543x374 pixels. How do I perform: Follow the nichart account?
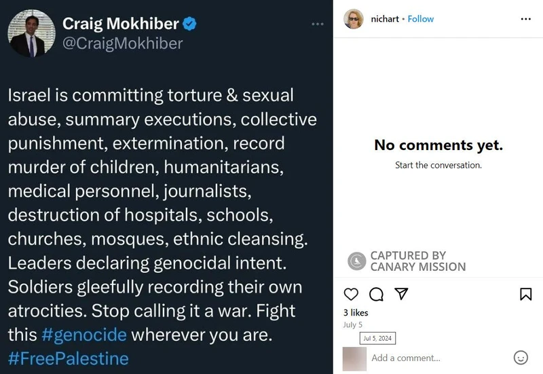coord(421,19)
